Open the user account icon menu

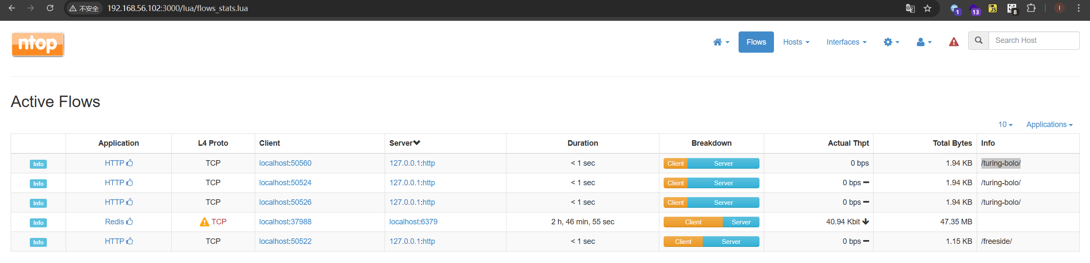pos(924,42)
